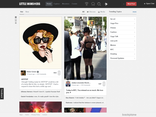The image size is (156, 117).
Task: Open the Feedback side tab
Action: click(x=2, y=93)
